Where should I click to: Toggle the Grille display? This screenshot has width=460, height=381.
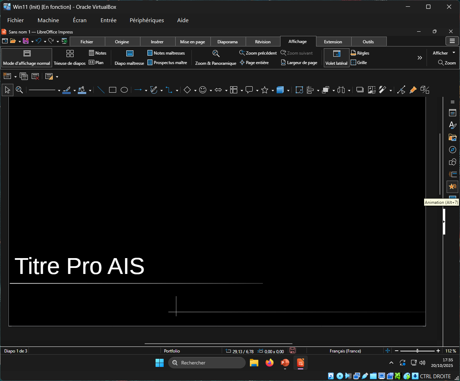pos(359,63)
